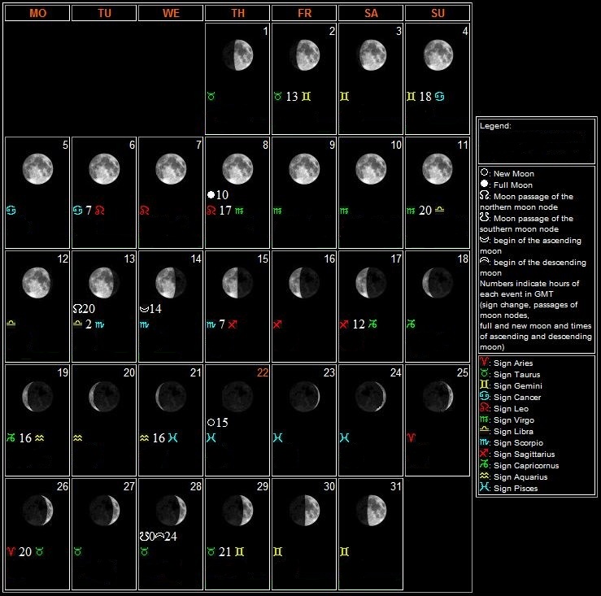Click the "Sign Aries" legend entry
Viewport: 601px width, 596px height.
pyautogui.click(x=509, y=363)
